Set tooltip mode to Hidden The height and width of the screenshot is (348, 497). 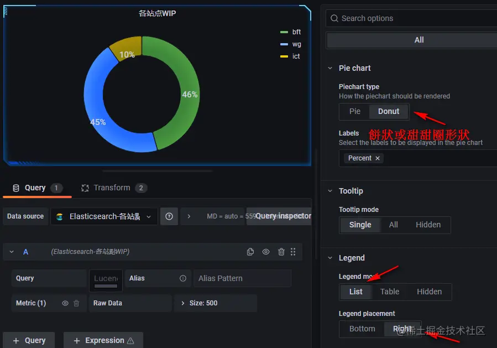click(x=428, y=225)
